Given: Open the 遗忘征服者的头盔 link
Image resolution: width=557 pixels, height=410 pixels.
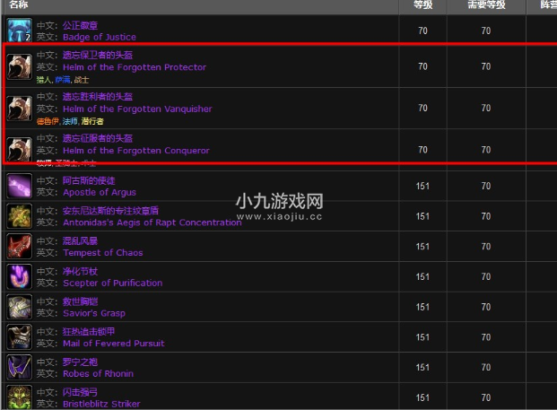Looking at the screenshot, I should [x=98, y=138].
